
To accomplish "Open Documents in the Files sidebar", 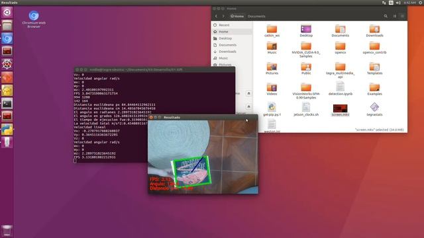I will (231, 45).
